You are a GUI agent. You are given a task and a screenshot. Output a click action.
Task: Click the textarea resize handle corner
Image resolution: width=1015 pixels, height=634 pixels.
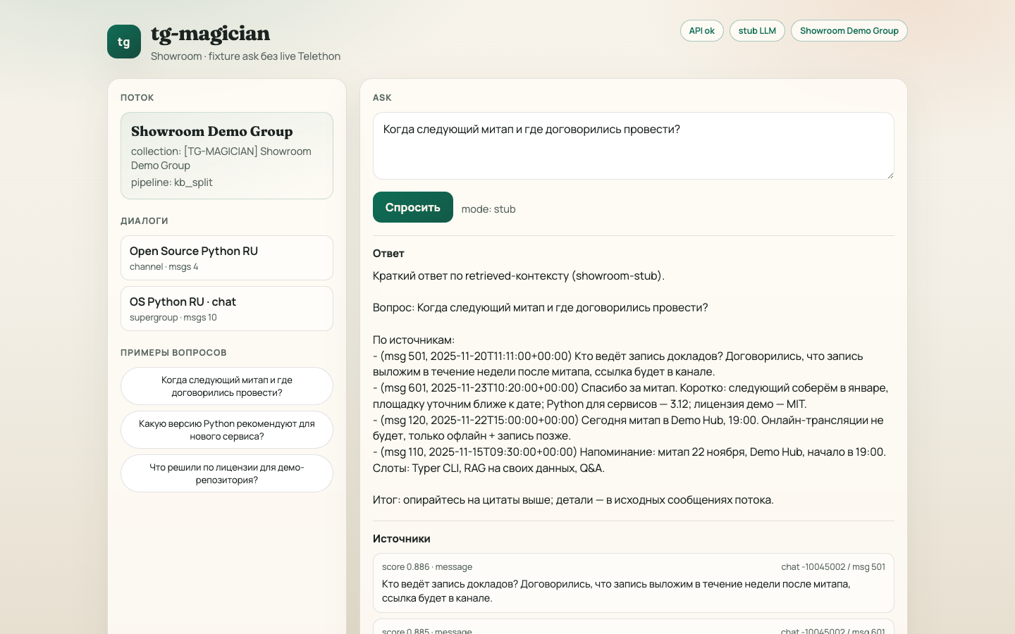point(890,175)
